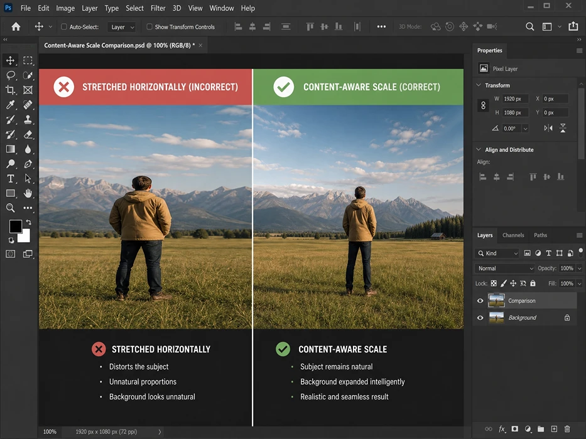Click the Home icon in options bar
The image size is (586, 439).
[x=16, y=26]
